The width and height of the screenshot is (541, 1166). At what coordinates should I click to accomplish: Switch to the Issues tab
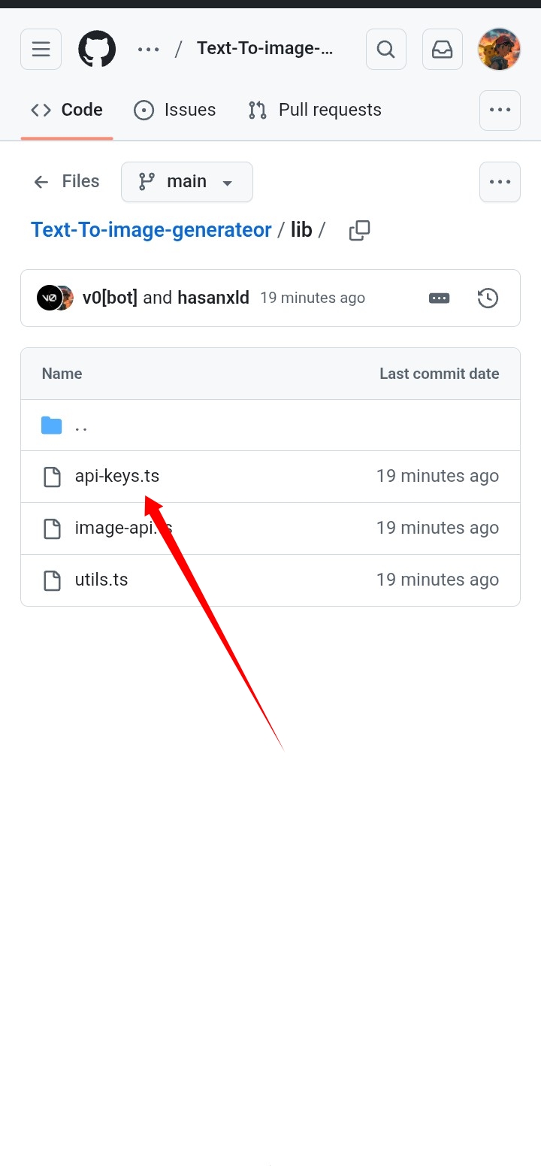tap(174, 110)
